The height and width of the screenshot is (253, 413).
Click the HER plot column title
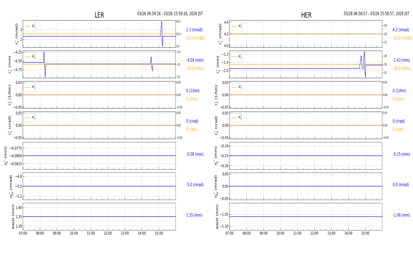pos(306,15)
